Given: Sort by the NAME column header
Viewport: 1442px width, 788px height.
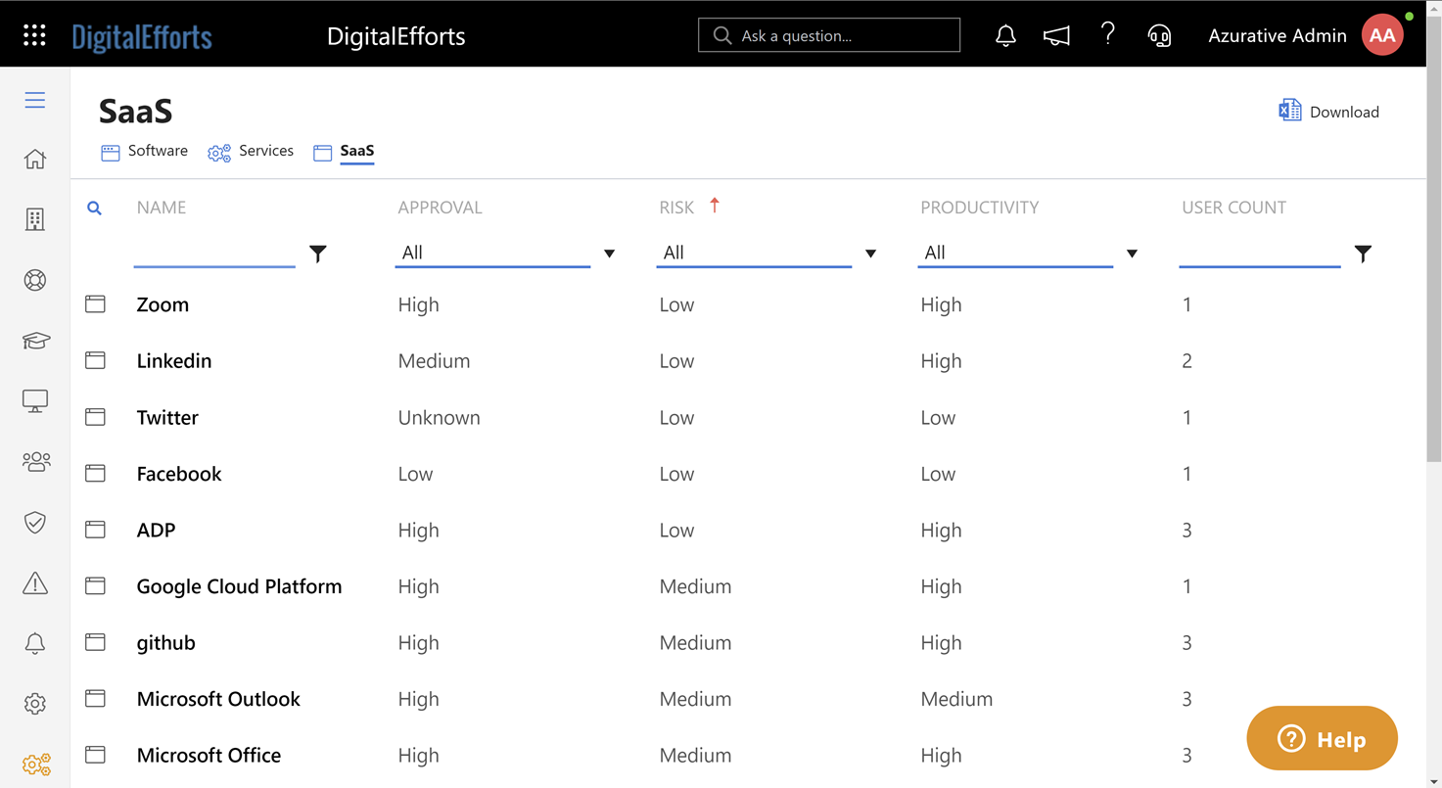Looking at the screenshot, I should (x=162, y=208).
